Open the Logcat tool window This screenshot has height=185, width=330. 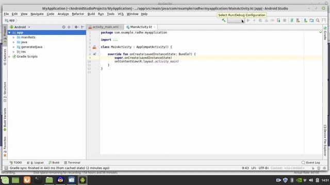[x=35, y=162]
